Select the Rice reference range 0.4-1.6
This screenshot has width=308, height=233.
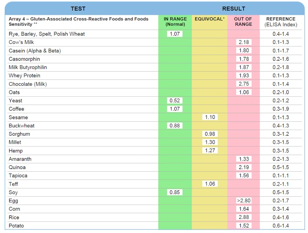pos(281,217)
